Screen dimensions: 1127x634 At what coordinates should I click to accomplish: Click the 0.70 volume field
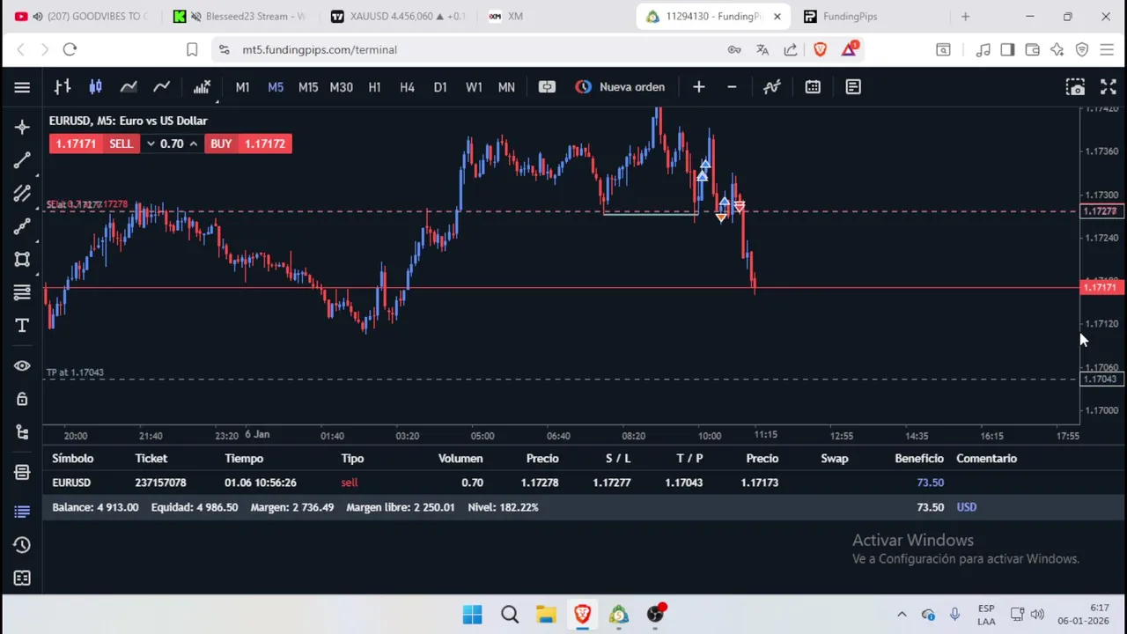click(172, 144)
